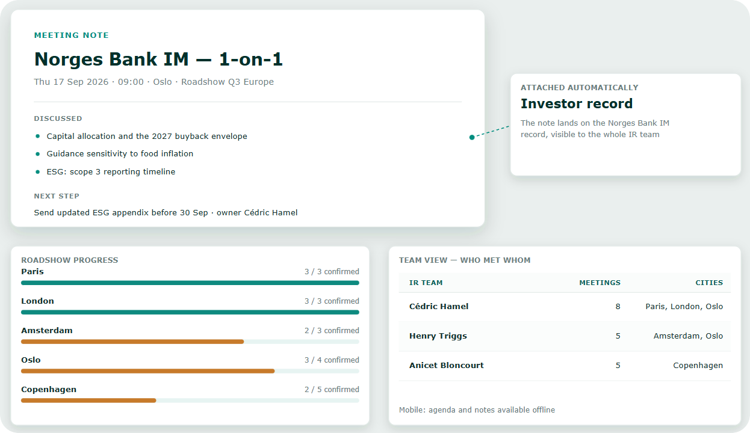This screenshot has width=750, height=433.
Task: Click the London city label
Action: (37, 301)
